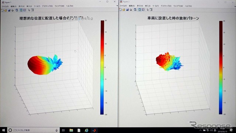This screenshot has height=133, width=236.
Task: Click Open File icon in Figure 2 toolbar
Action: tap(124, 10)
